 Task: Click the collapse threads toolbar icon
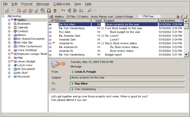click(69, 11)
